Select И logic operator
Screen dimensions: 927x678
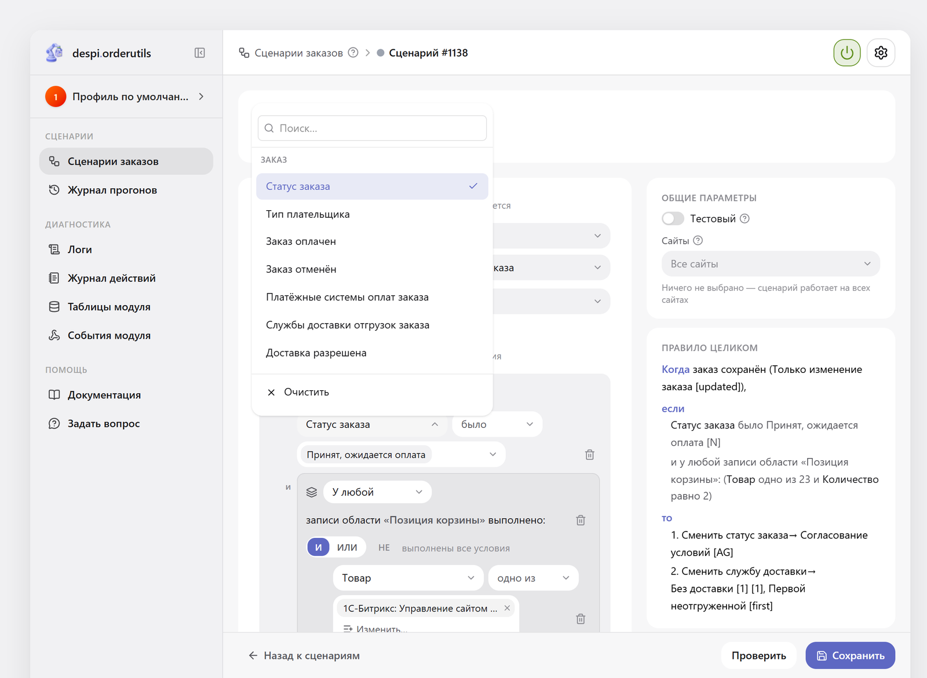click(x=318, y=547)
